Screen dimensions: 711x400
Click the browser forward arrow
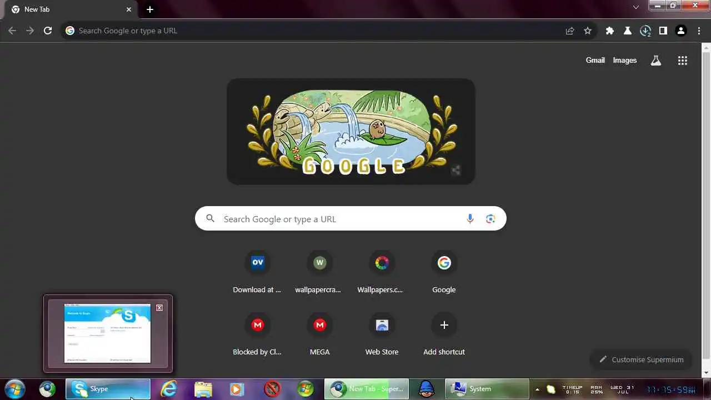click(x=30, y=31)
